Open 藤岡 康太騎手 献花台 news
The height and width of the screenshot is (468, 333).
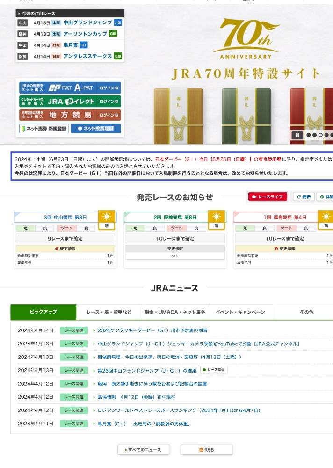coord(152,384)
